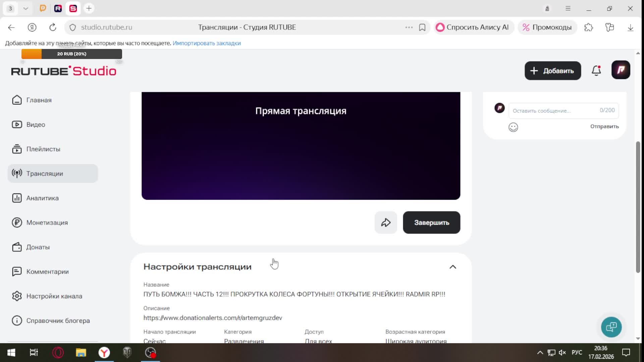644x362 pixels.
Task: Open the browser hamburger menu
Action: pyautogui.click(x=568, y=8)
